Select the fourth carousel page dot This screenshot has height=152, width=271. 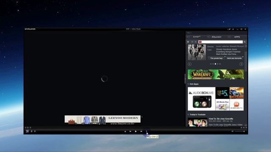coord(218,64)
